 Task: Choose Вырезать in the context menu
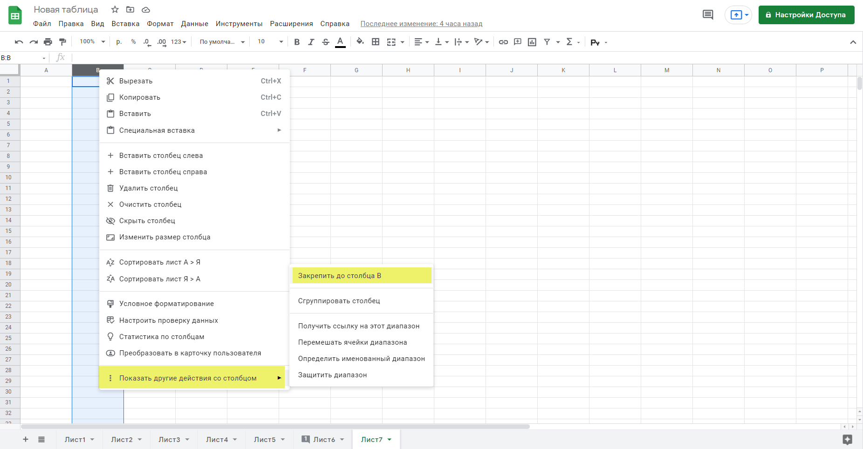(194, 81)
